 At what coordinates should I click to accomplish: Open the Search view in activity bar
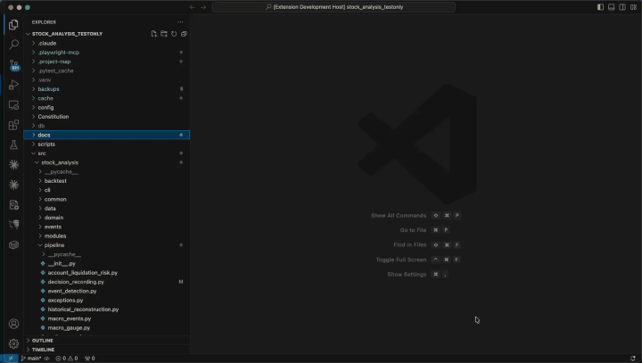[13, 45]
